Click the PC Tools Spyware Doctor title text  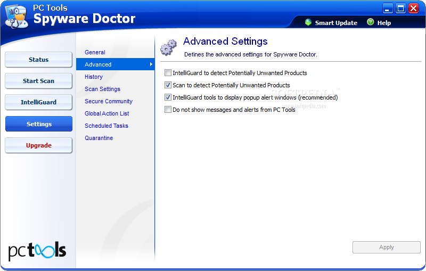pyautogui.click(x=84, y=15)
